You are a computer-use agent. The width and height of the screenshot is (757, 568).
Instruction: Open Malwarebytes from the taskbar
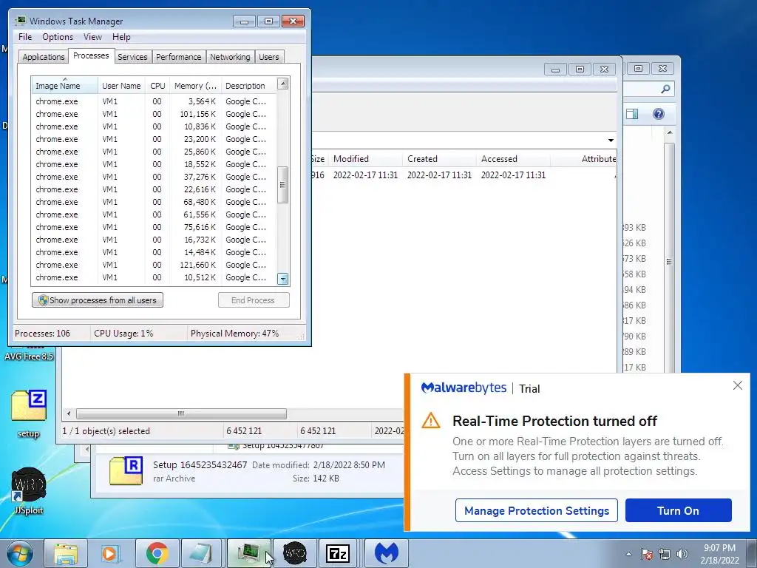386,553
